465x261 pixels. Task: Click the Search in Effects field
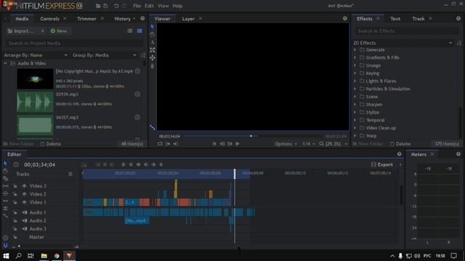[407, 31]
